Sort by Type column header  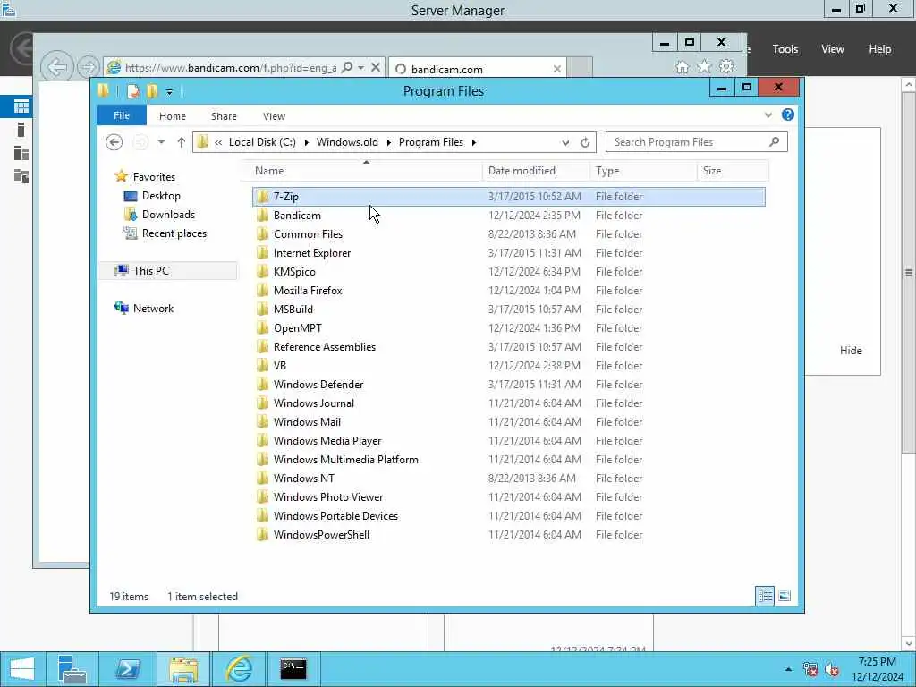(643, 171)
